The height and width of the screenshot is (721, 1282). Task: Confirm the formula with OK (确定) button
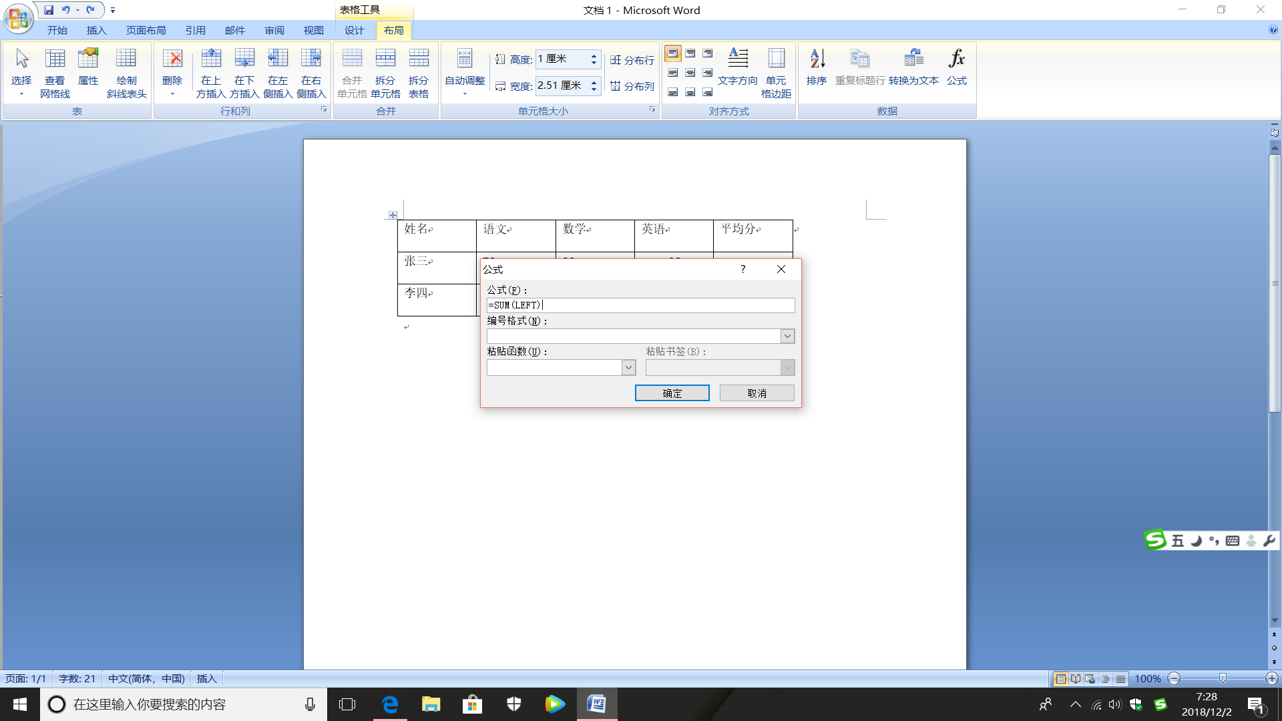tap(672, 393)
